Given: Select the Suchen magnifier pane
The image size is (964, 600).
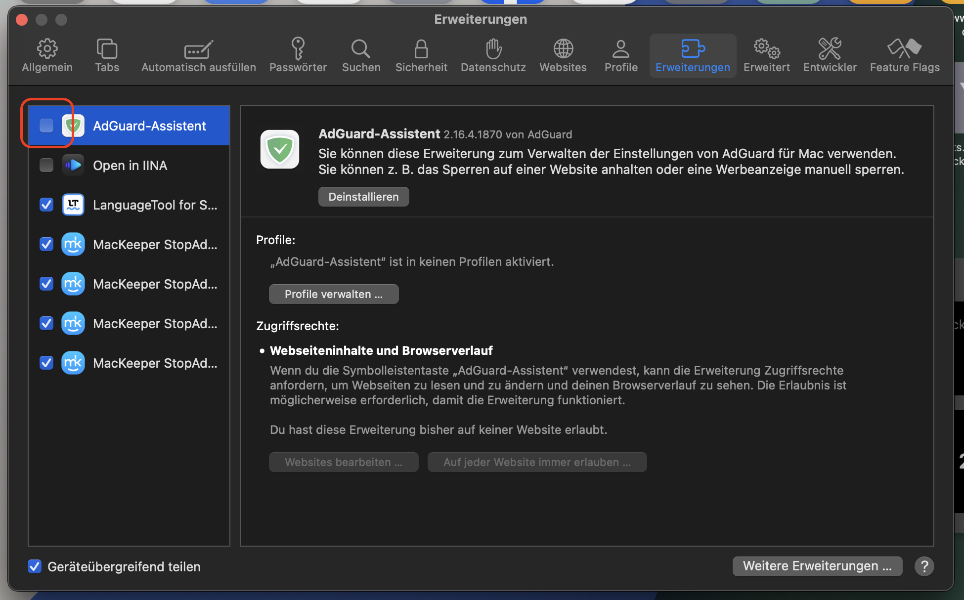Looking at the screenshot, I should (361, 55).
